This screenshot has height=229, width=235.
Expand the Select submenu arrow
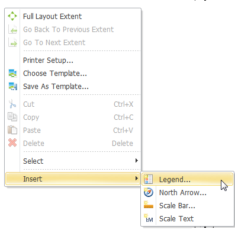click(136, 161)
